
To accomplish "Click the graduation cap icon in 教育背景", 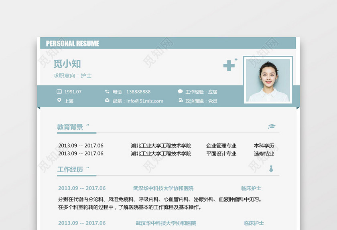I will (272, 126).
